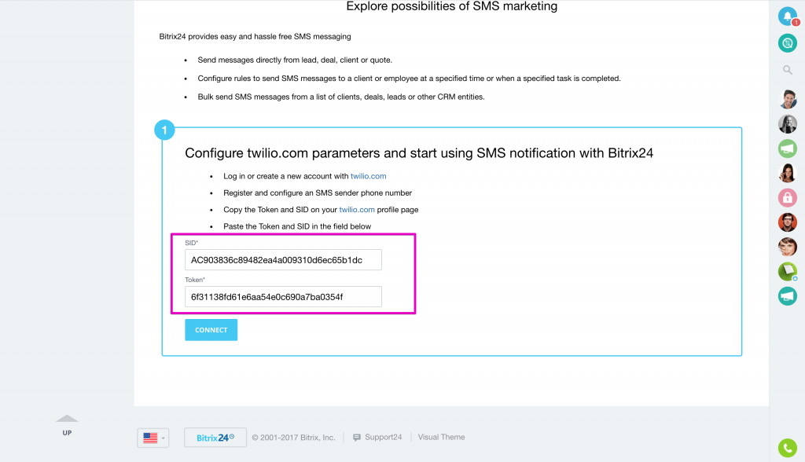Image resolution: width=805 pixels, height=462 pixels.
Task: Click the CONNECT button
Action: 211,330
